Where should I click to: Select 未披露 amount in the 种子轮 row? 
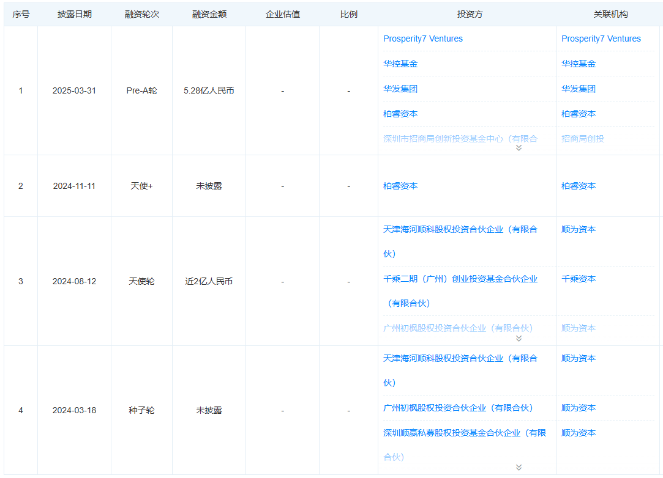click(x=209, y=410)
